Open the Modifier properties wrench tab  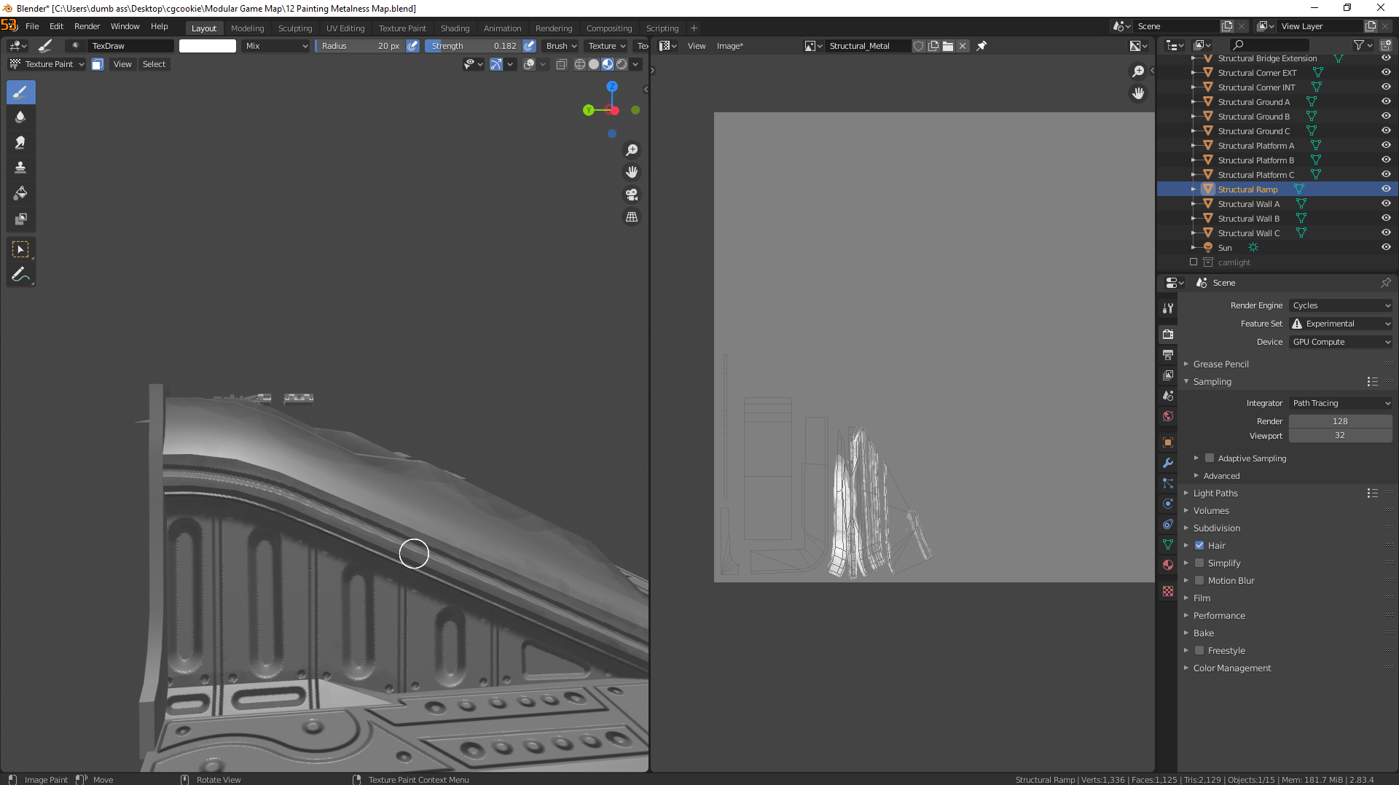click(1168, 463)
